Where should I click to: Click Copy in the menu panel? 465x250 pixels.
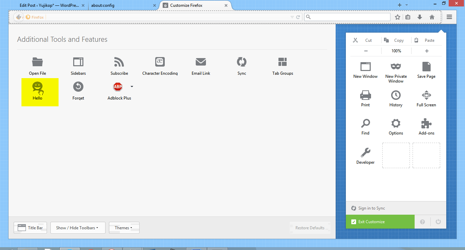click(396, 40)
